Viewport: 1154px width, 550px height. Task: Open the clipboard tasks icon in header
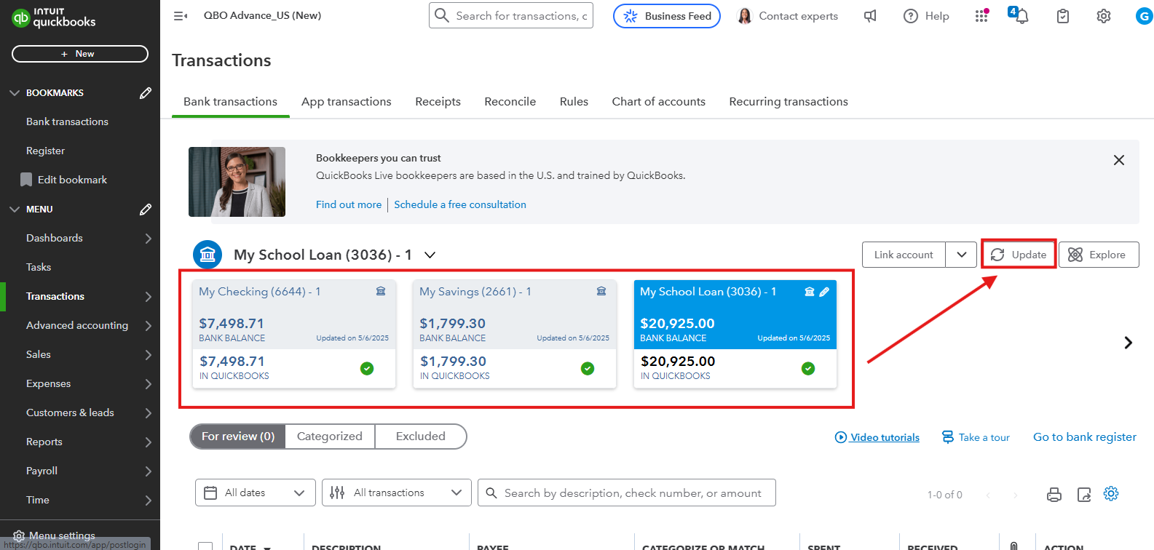click(x=1063, y=16)
